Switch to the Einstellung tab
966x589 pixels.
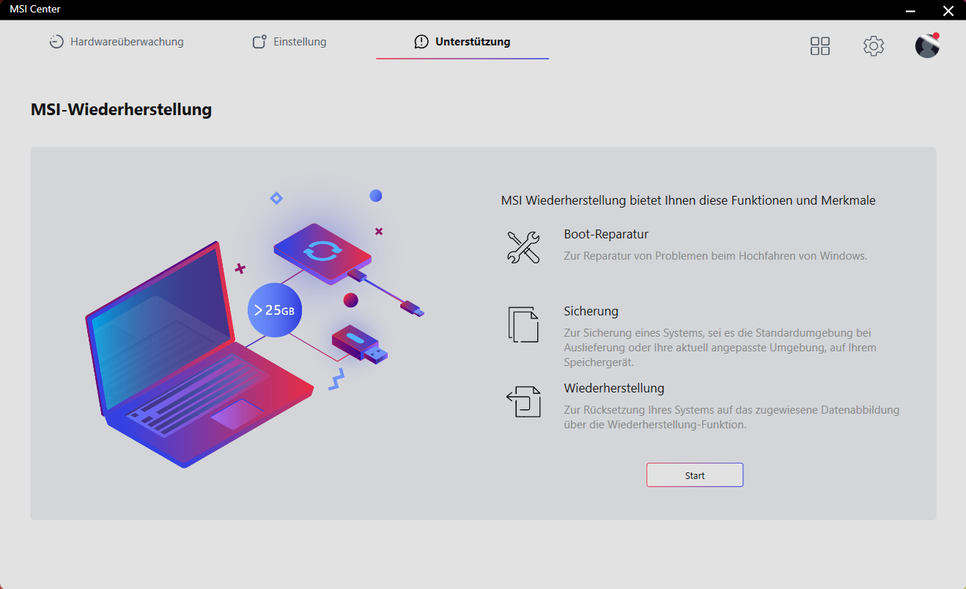(290, 42)
